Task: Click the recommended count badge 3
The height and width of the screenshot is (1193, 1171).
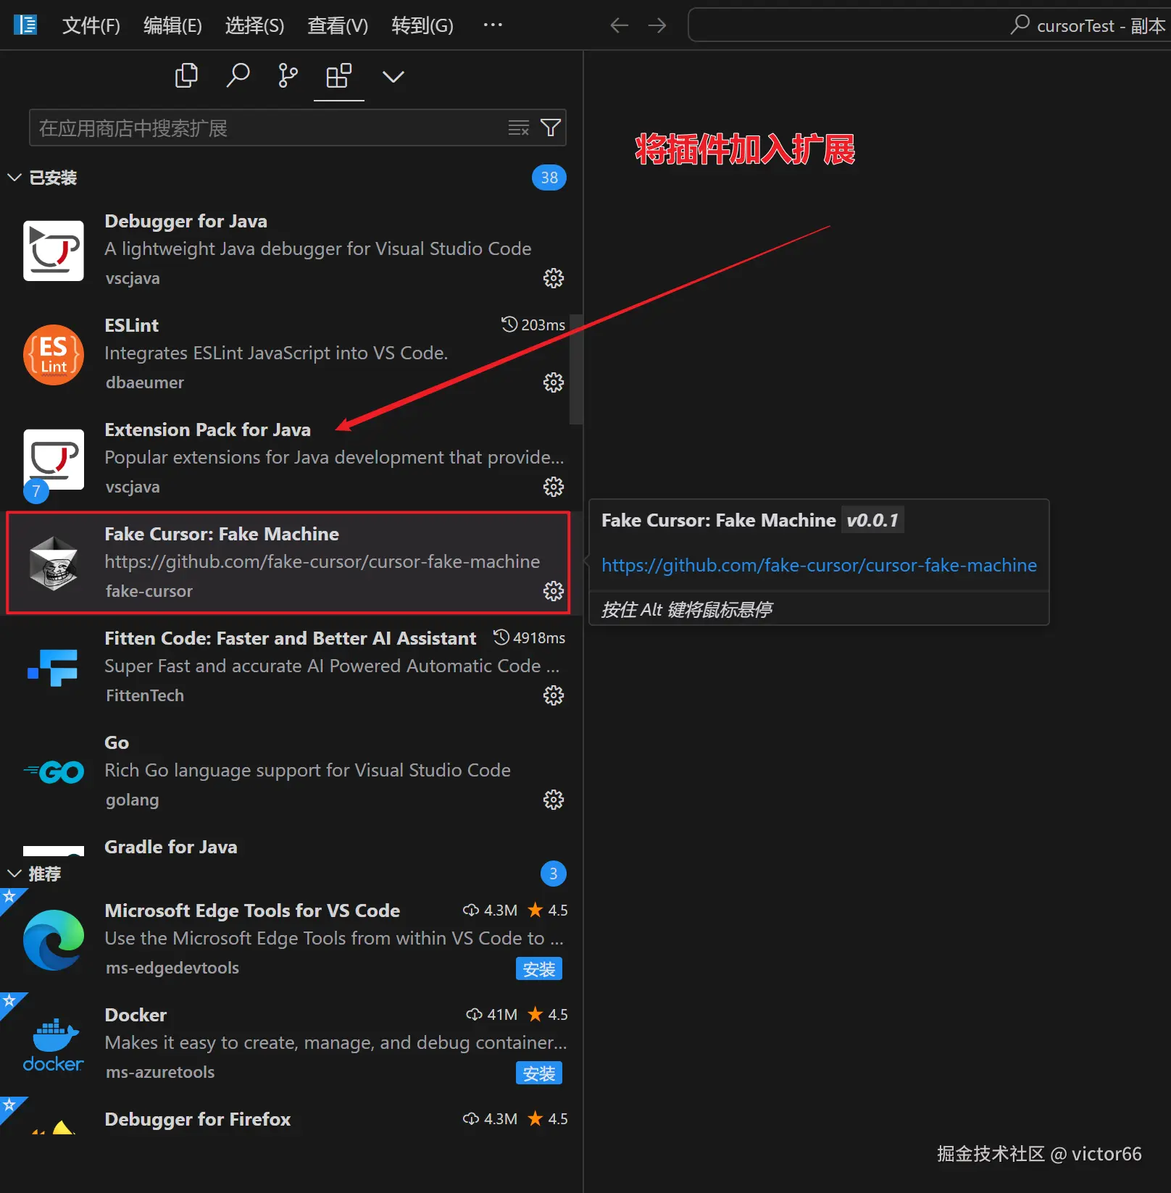Action: tap(554, 874)
